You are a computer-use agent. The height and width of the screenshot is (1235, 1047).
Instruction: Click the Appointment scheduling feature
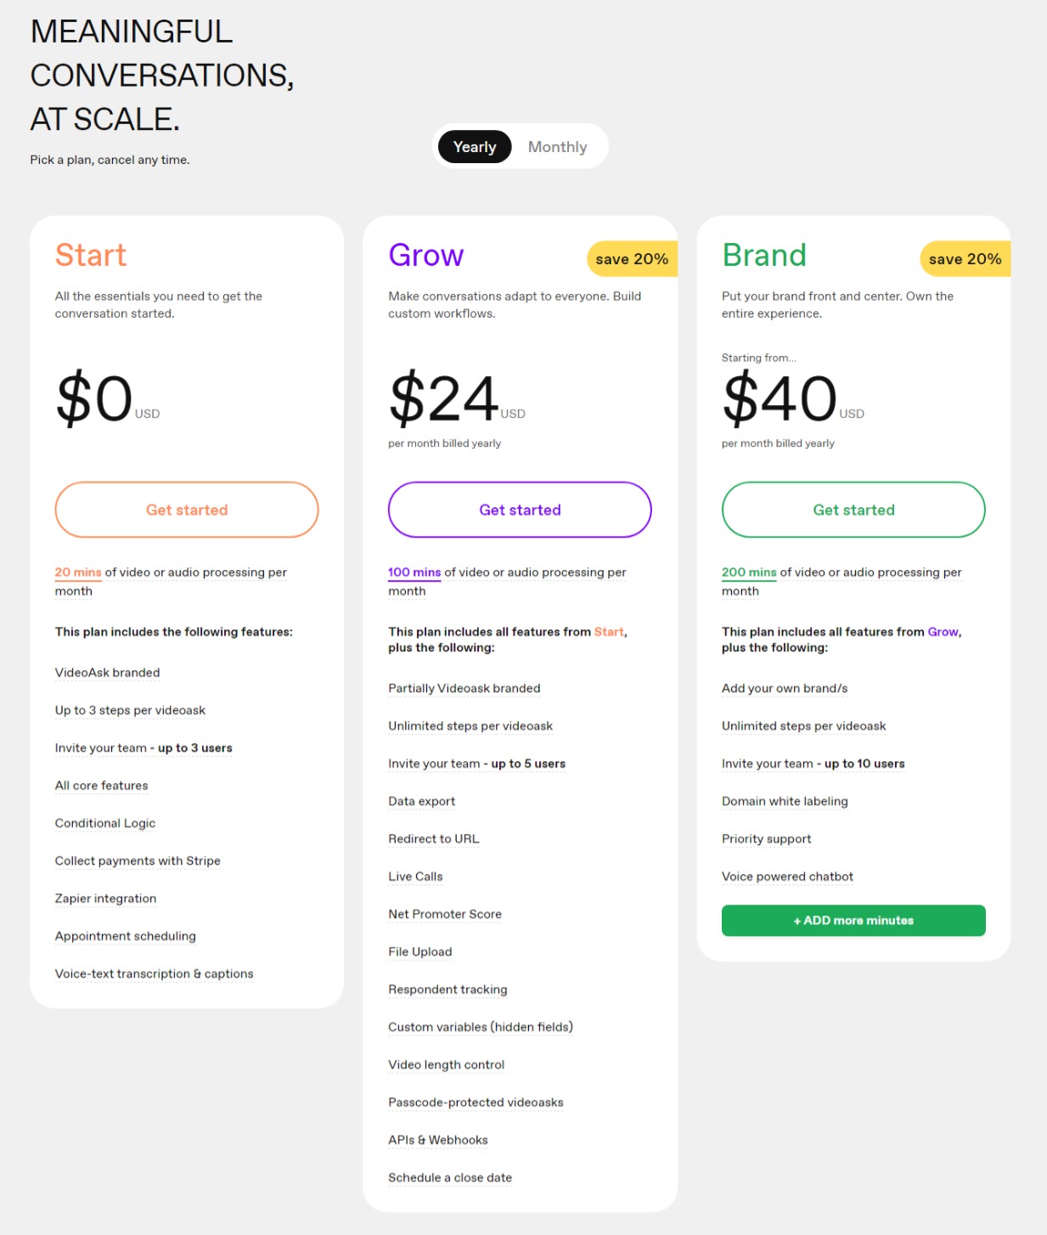[x=126, y=936]
